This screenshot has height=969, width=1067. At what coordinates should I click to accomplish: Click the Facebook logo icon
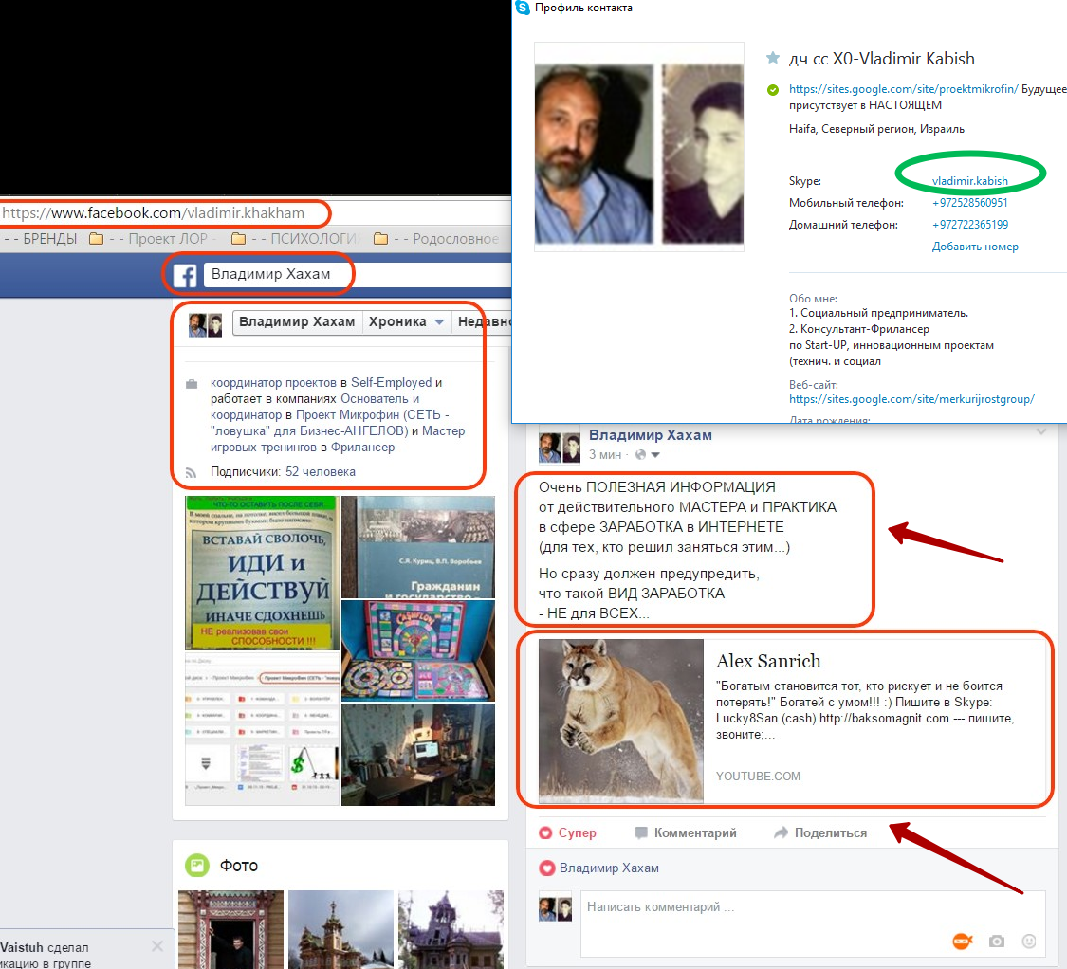[184, 275]
